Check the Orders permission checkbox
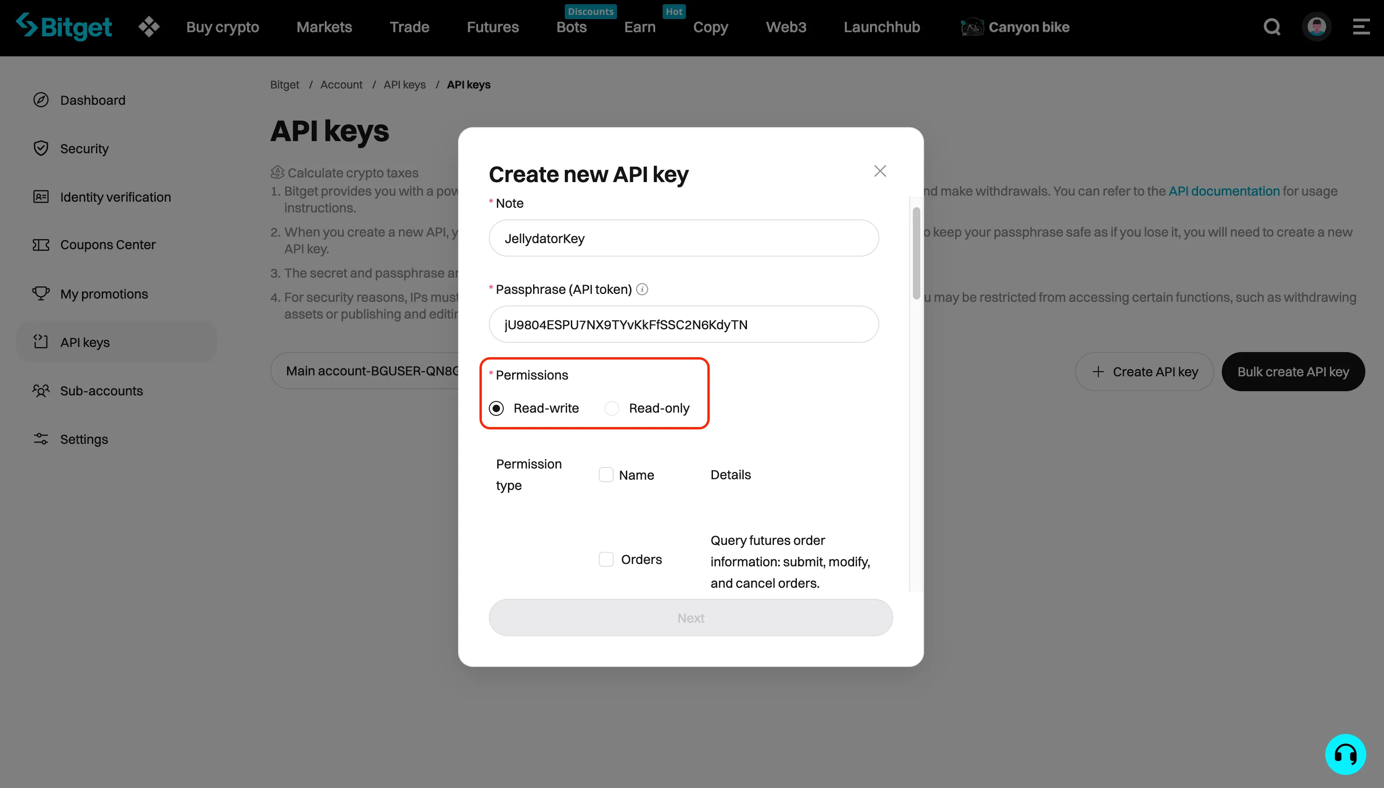 606,559
